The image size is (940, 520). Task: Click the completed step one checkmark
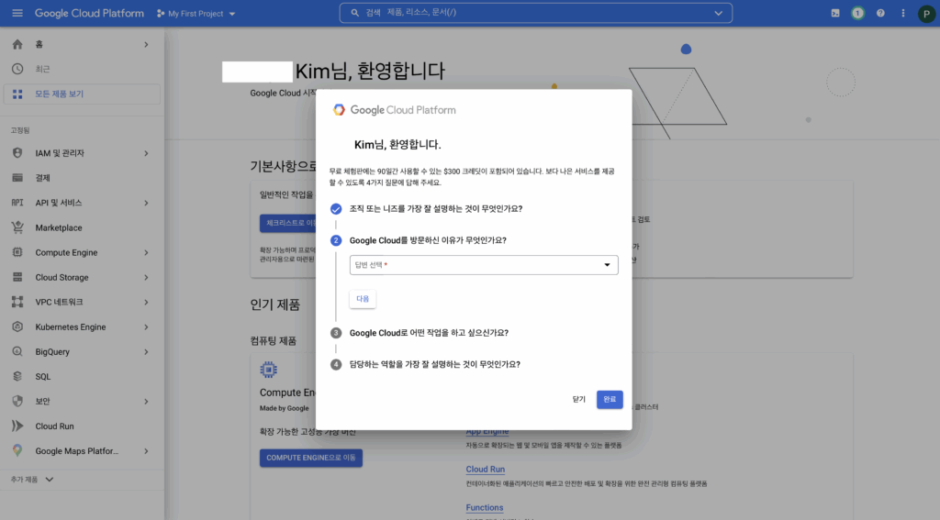(336, 209)
